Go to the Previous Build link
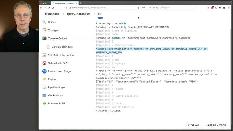The width and height of the screenshot is (233, 131). [x=56, y=103]
